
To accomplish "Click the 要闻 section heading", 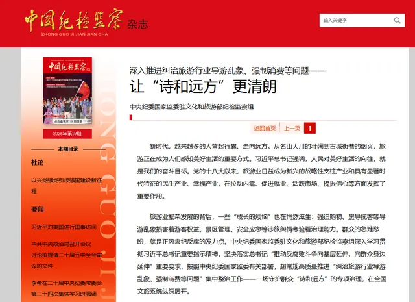I will point(38,209).
